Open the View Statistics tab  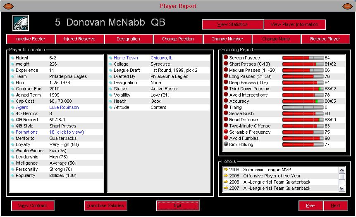click(232, 25)
